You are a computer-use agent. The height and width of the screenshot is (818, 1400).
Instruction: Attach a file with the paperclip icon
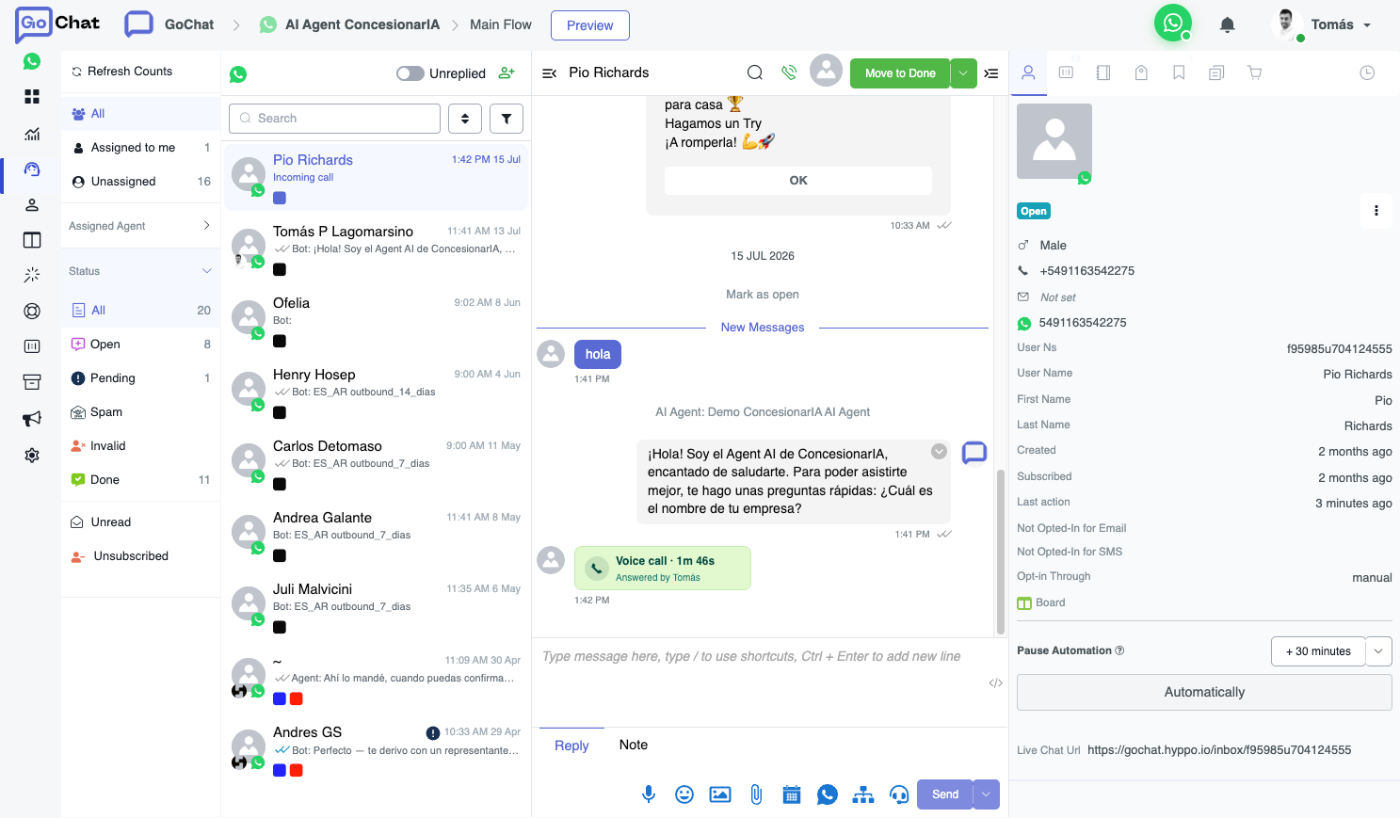pyautogui.click(x=756, y=794)
